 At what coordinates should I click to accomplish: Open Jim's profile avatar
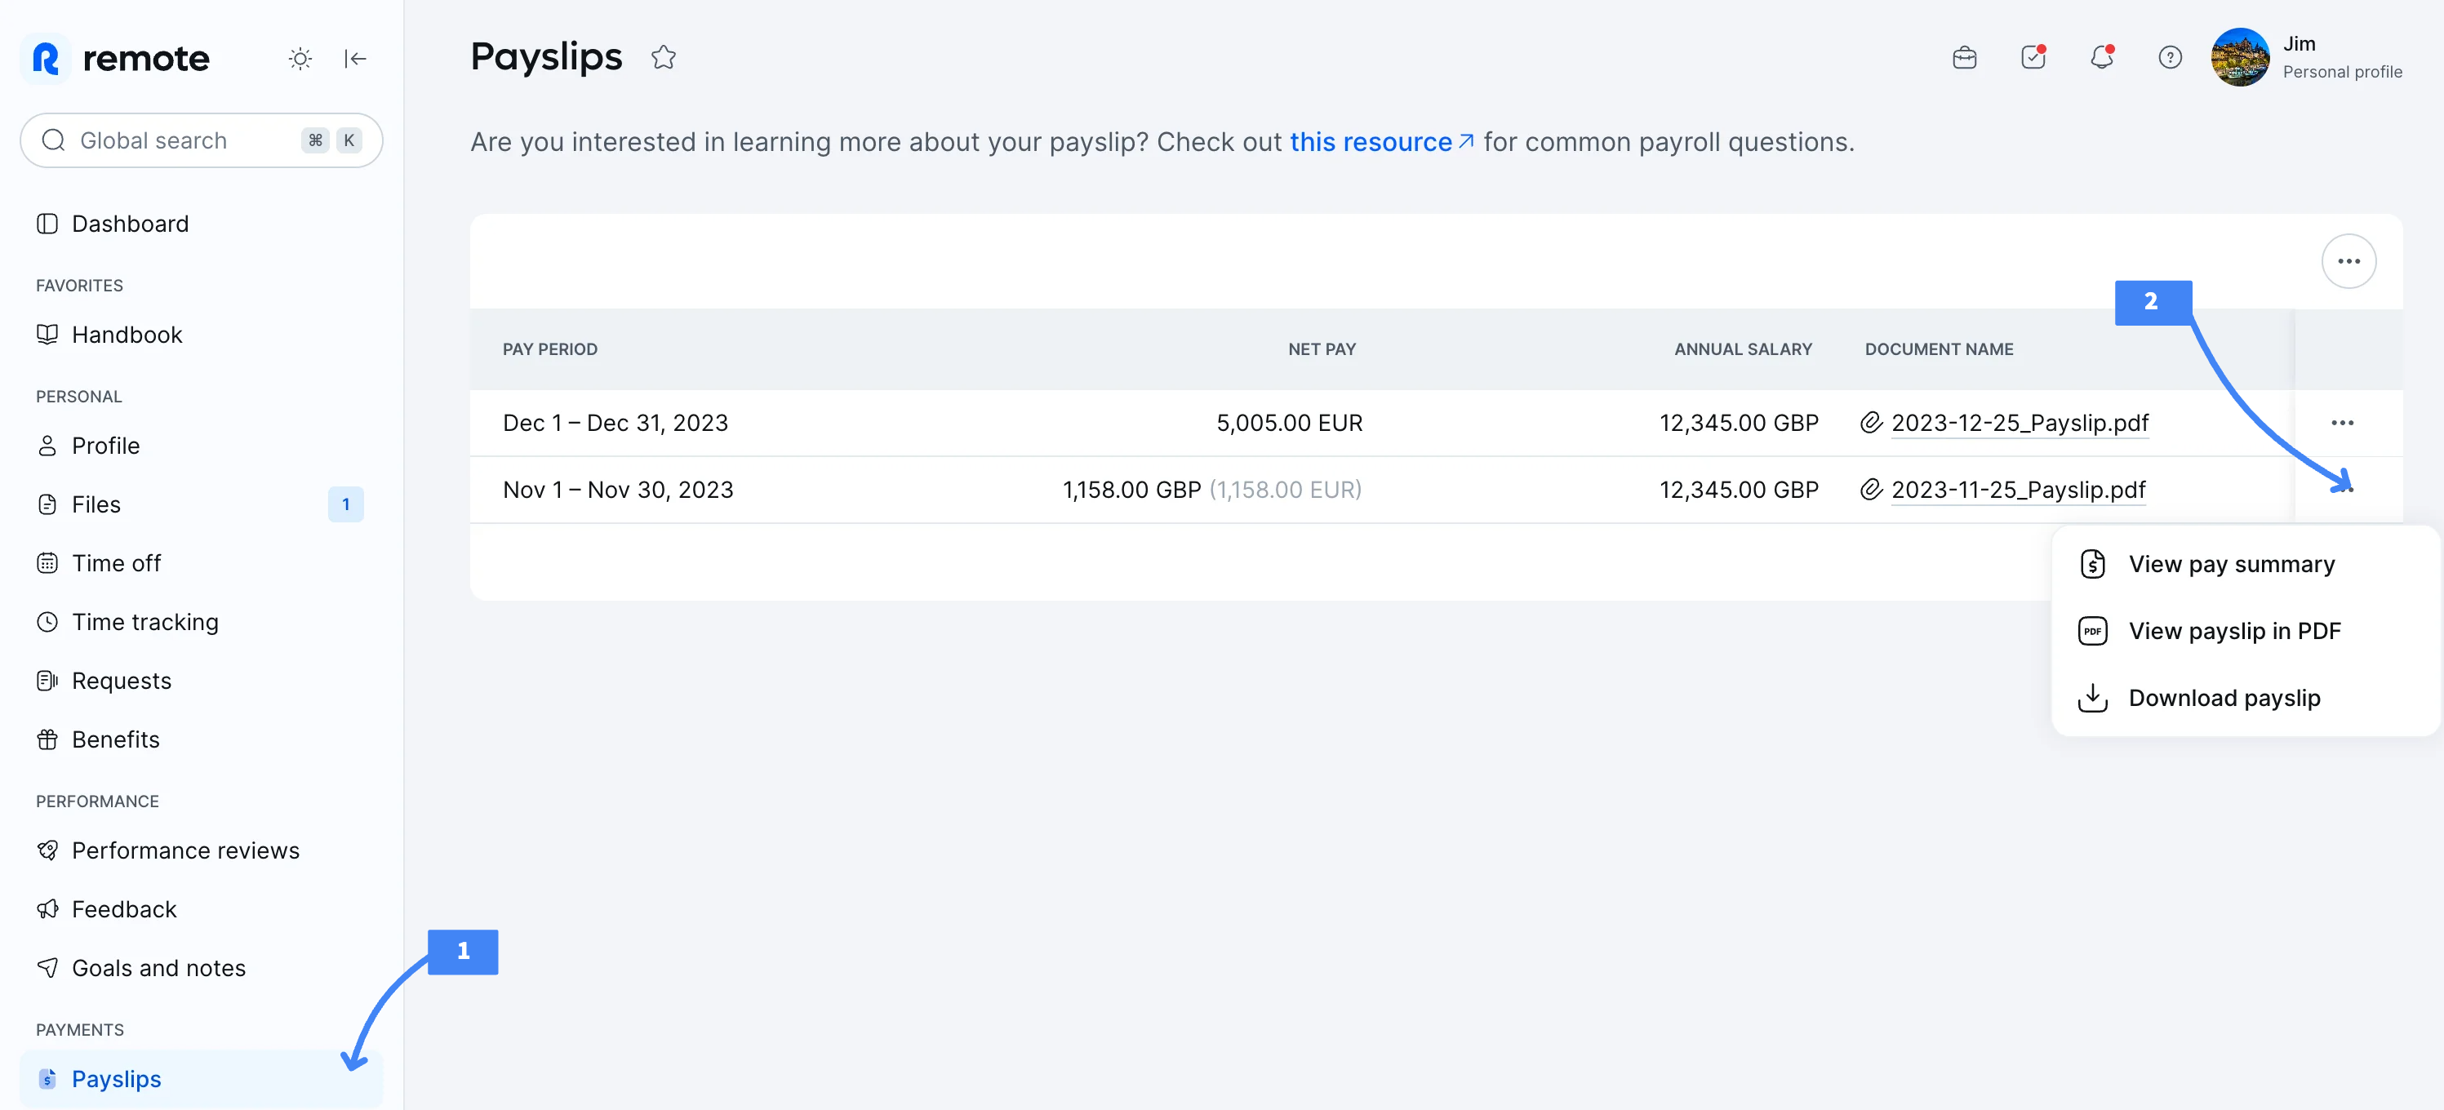point(2239,57)
